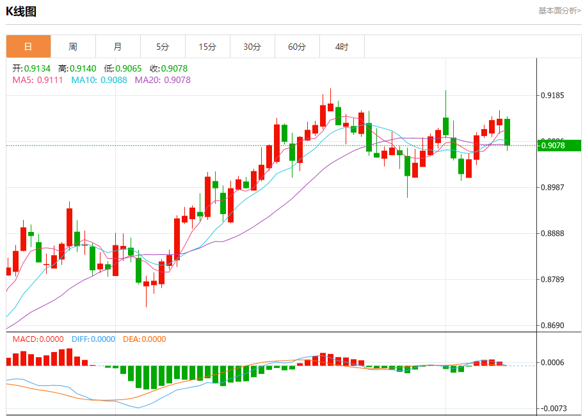Click the 0.8987 price axis label

pos(552,187)
